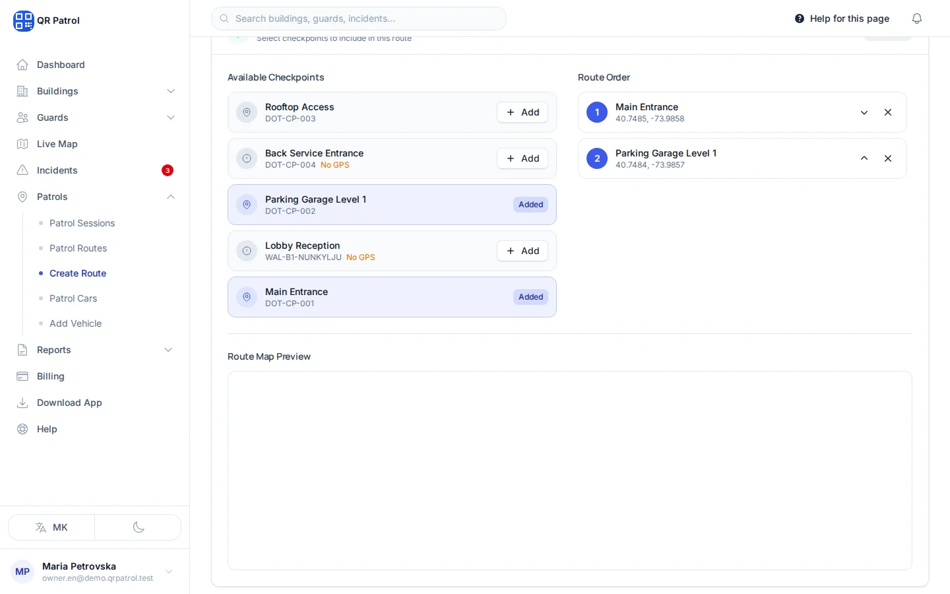
Task: Open notifications bell
Action: 917,18
